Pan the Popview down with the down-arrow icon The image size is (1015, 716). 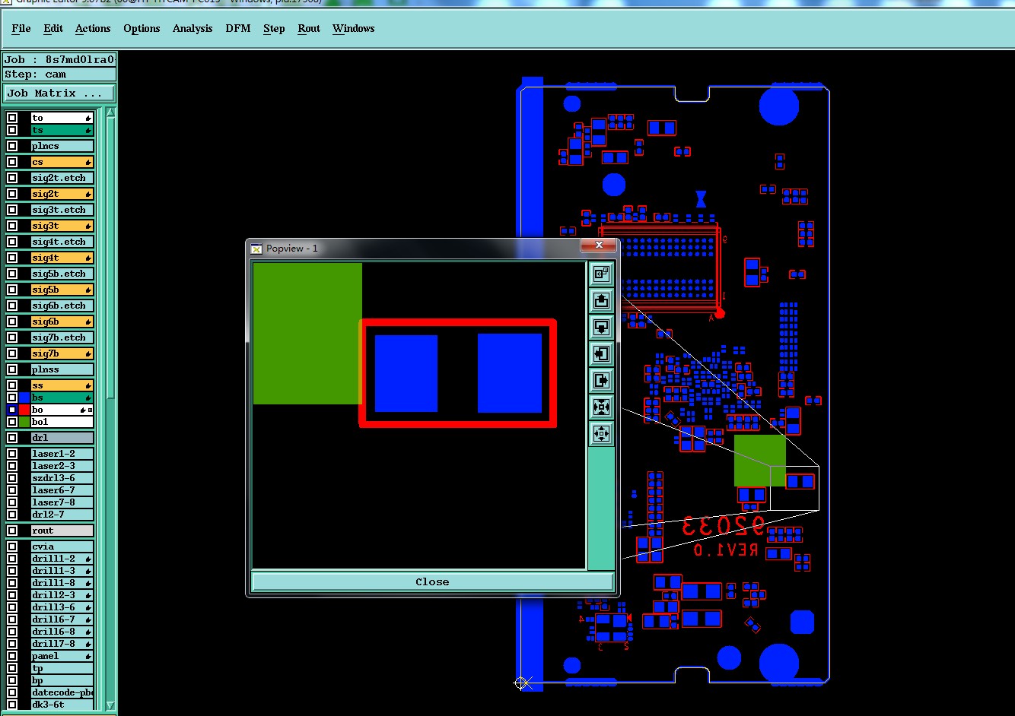click(601, 327)
